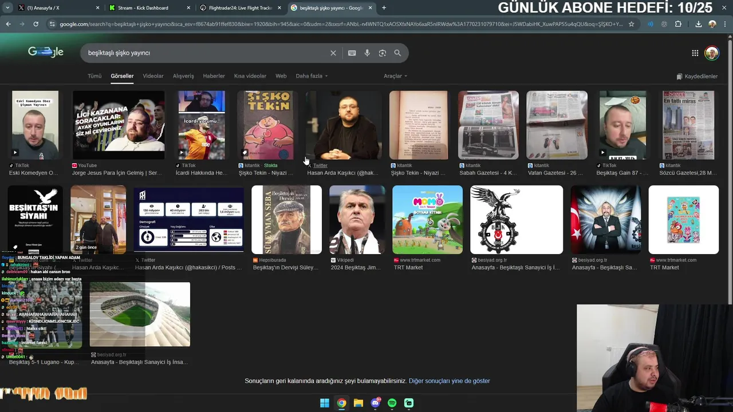Open the Beşiktaş'ın Siyahı thumbnail
Viewport: 733px width, 412px height.
[36, 219]
